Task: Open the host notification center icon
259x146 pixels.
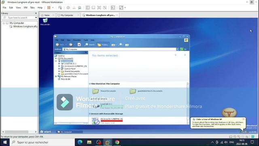Action: [252, 142]
